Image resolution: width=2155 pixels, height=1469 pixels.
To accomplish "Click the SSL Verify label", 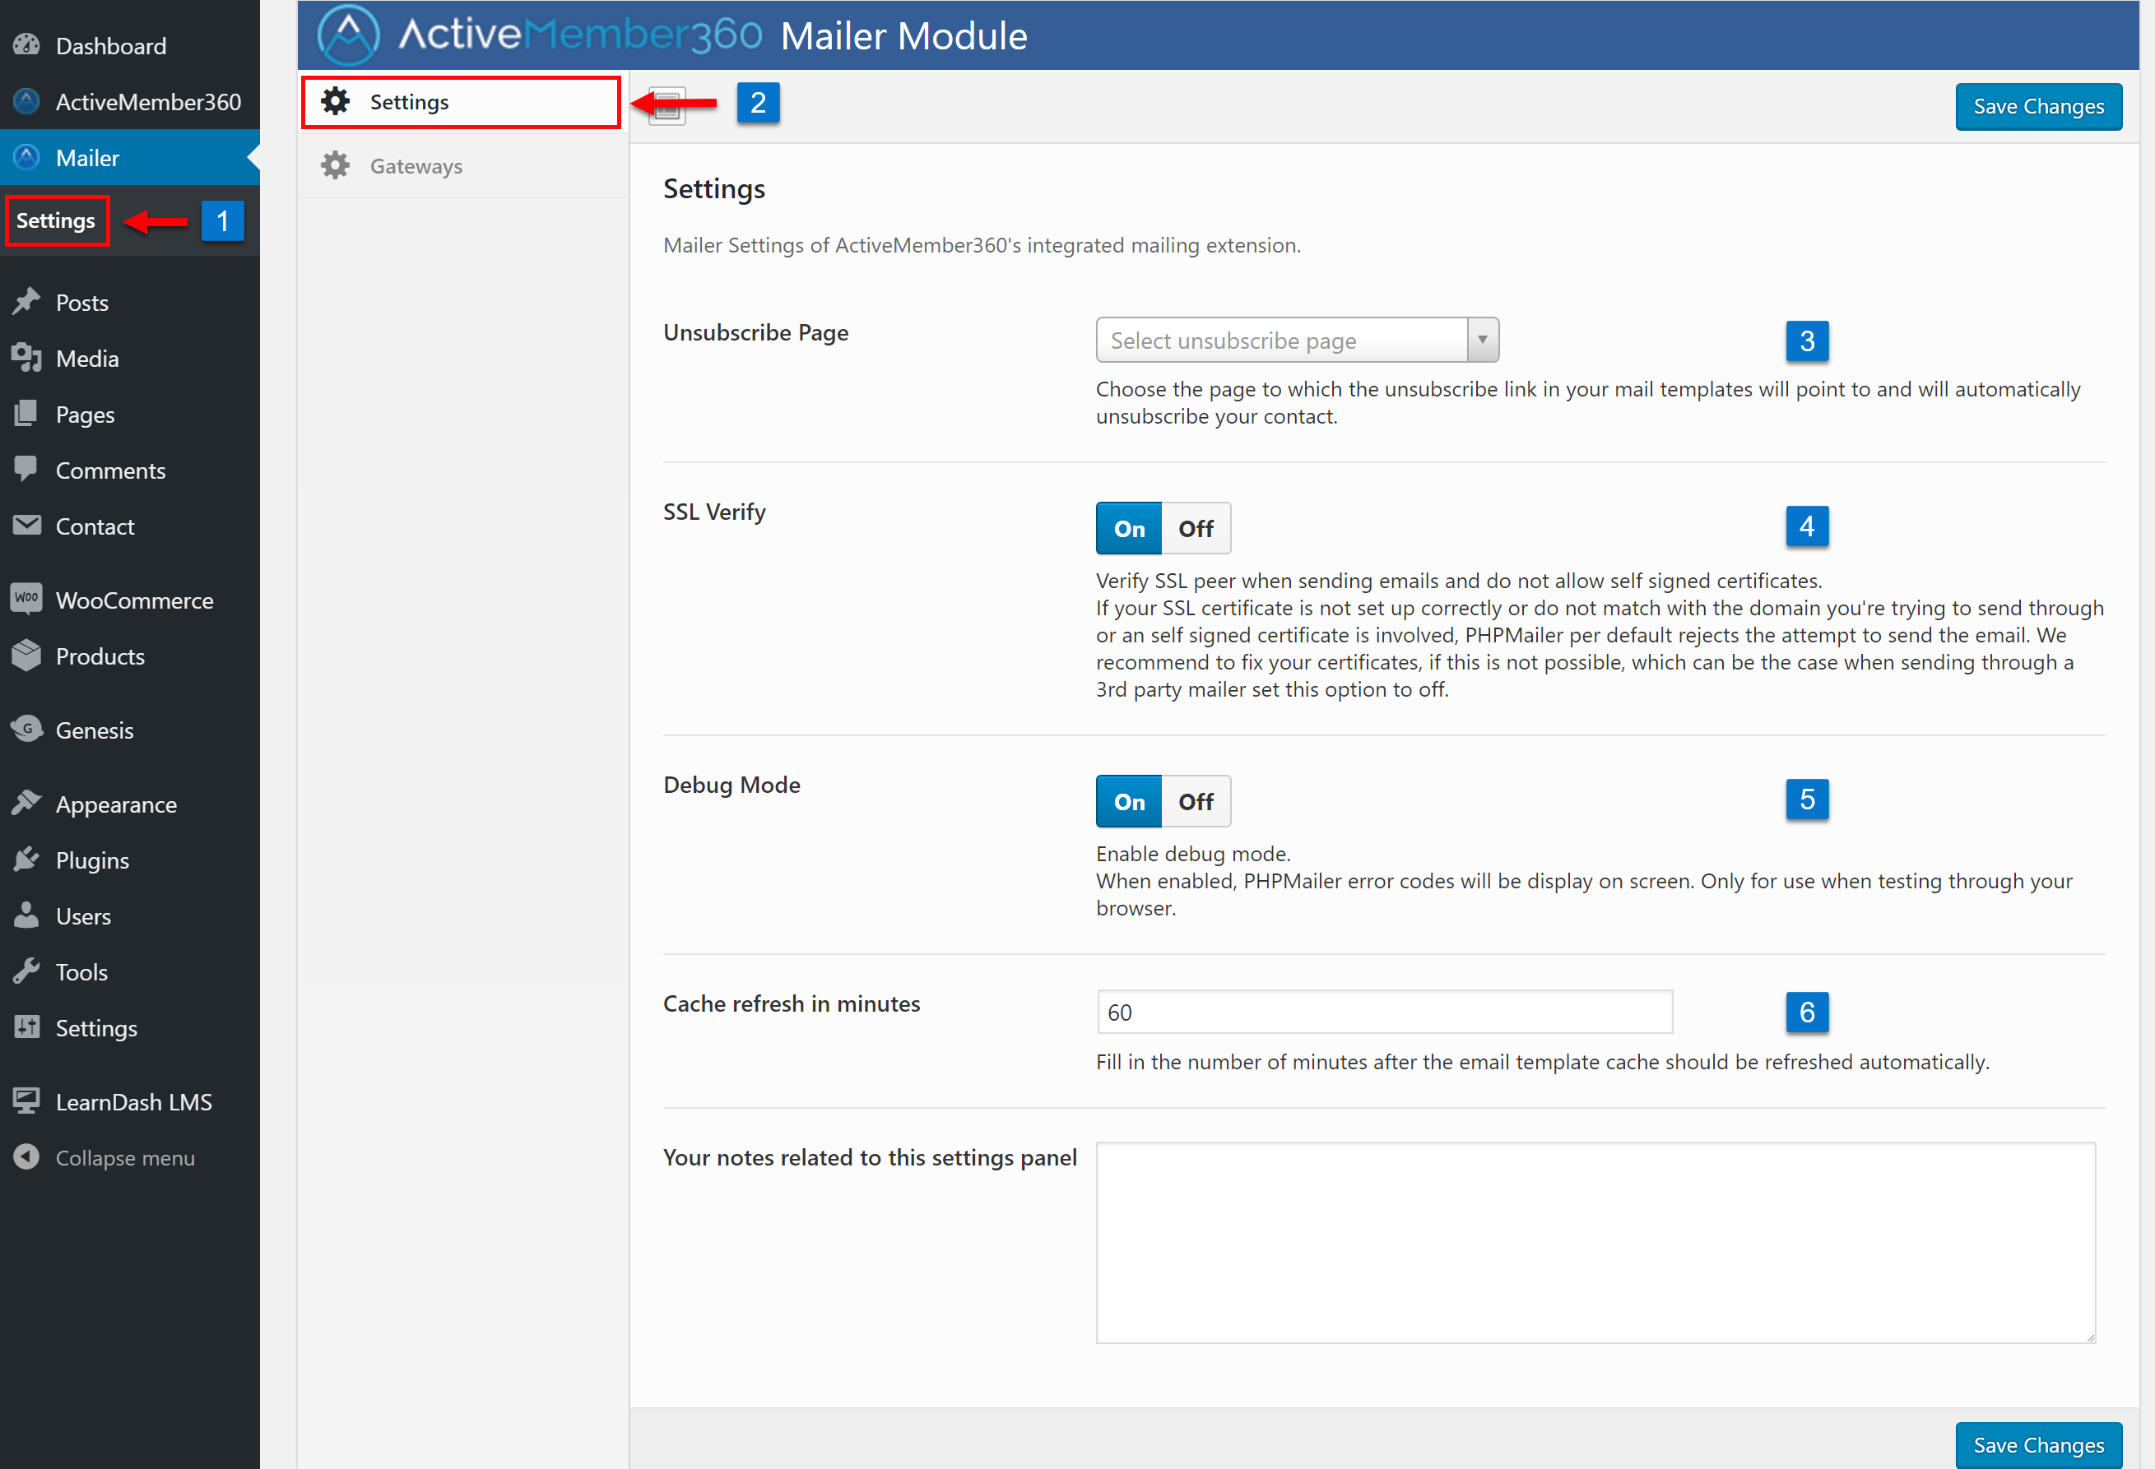I will tap(714, 512).
